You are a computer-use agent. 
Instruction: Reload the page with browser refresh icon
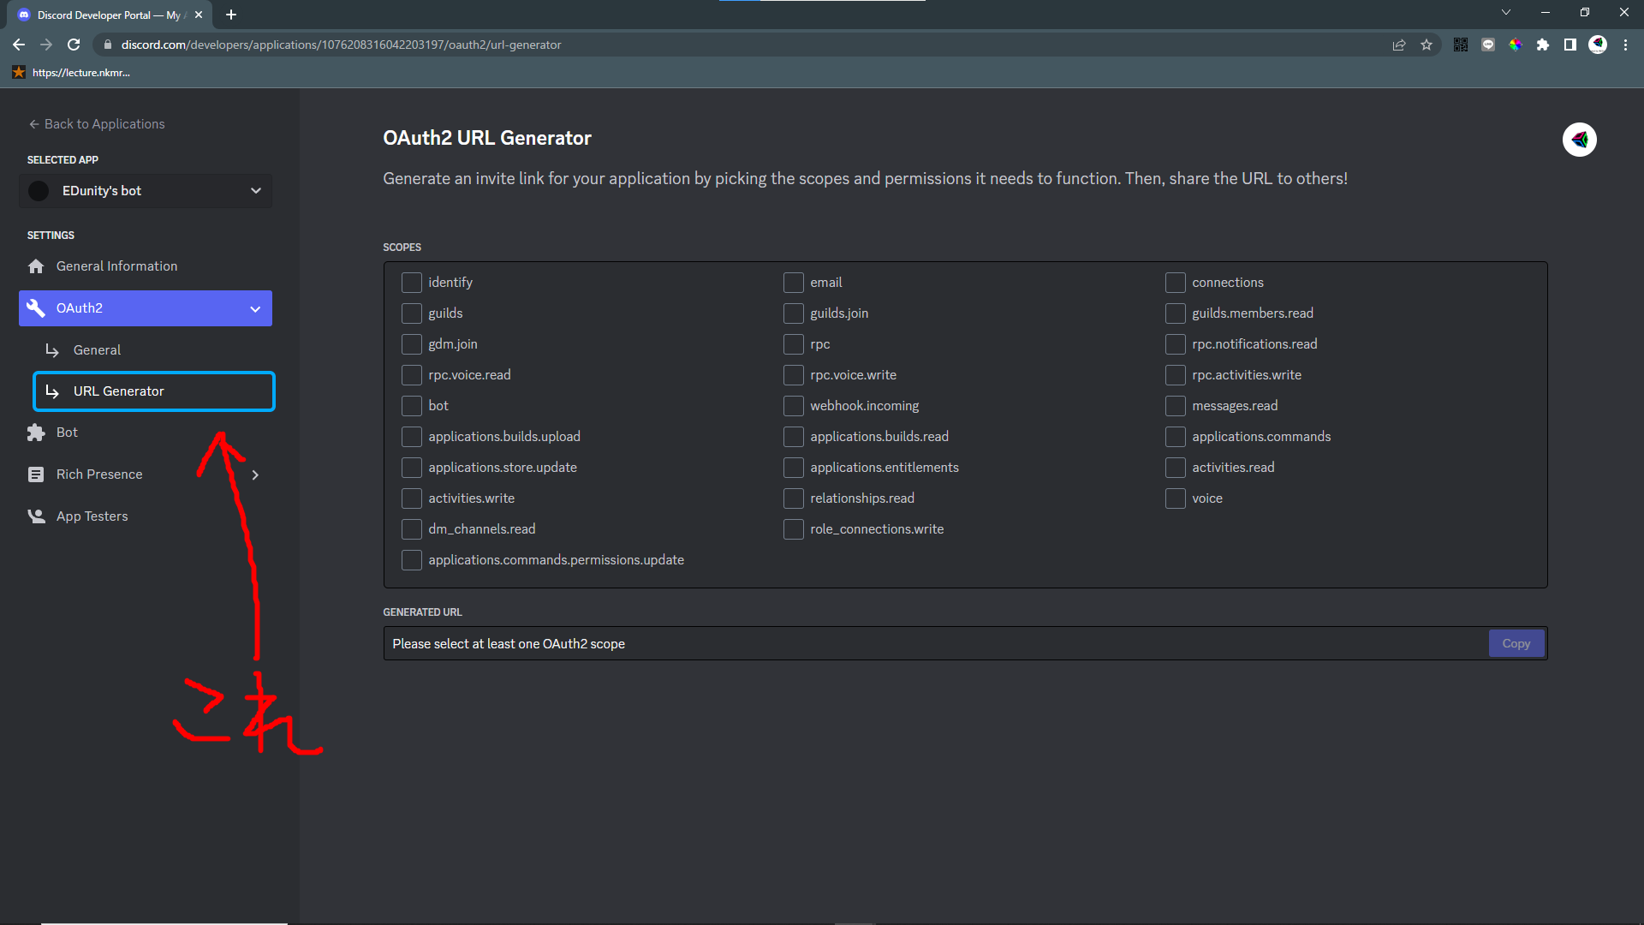coord(74,45)
